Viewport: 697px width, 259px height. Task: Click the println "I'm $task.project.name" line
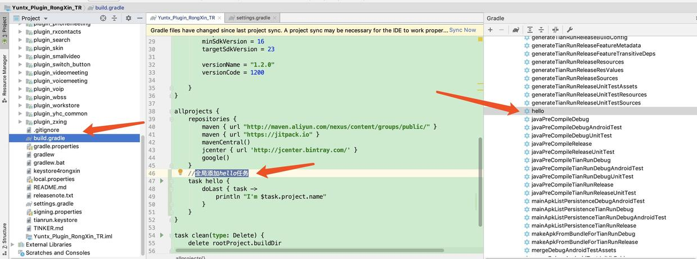(271, 197)
